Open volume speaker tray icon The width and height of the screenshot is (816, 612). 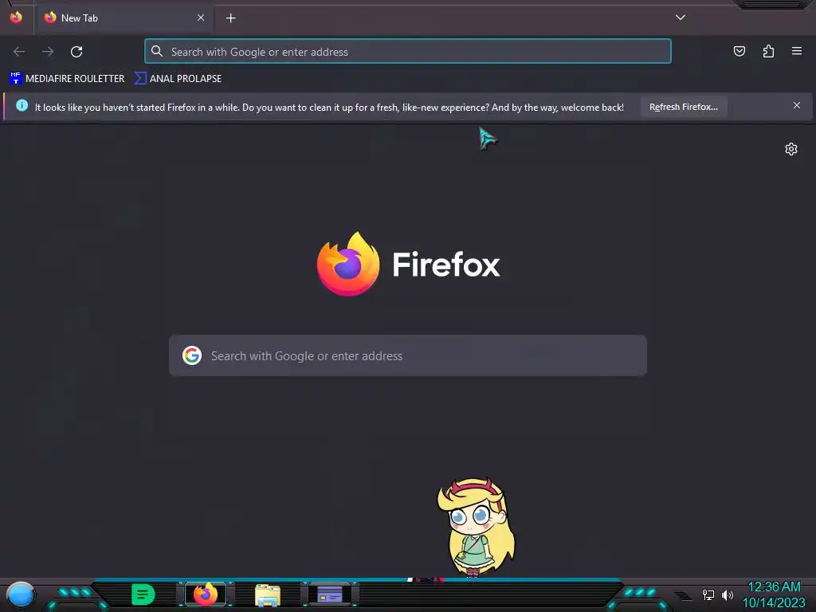728,594
